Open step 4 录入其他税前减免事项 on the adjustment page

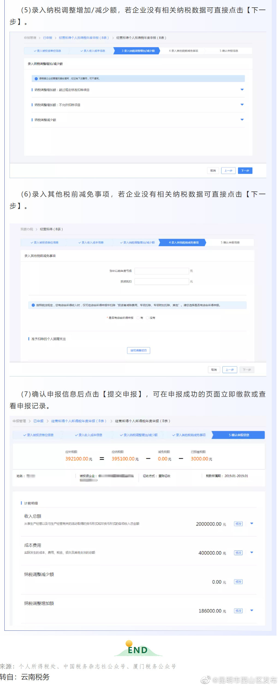point(183,51)
